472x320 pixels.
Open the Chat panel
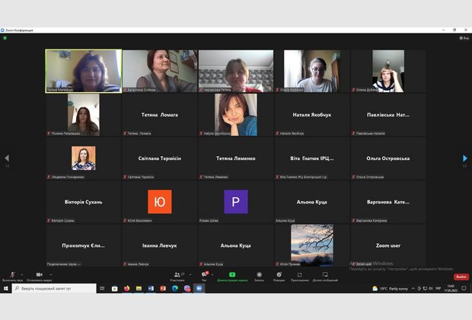pos(204,275)
